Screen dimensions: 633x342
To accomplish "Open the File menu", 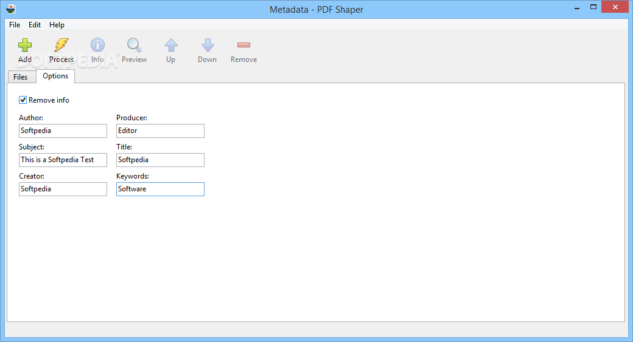I will [x=15, y=24].
